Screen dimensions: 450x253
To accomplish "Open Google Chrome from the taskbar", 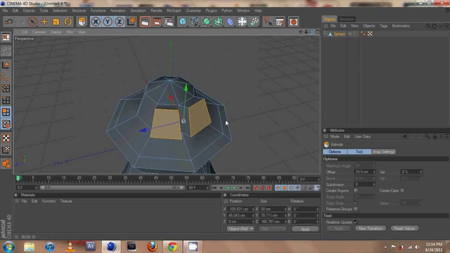I will [172, 247].
